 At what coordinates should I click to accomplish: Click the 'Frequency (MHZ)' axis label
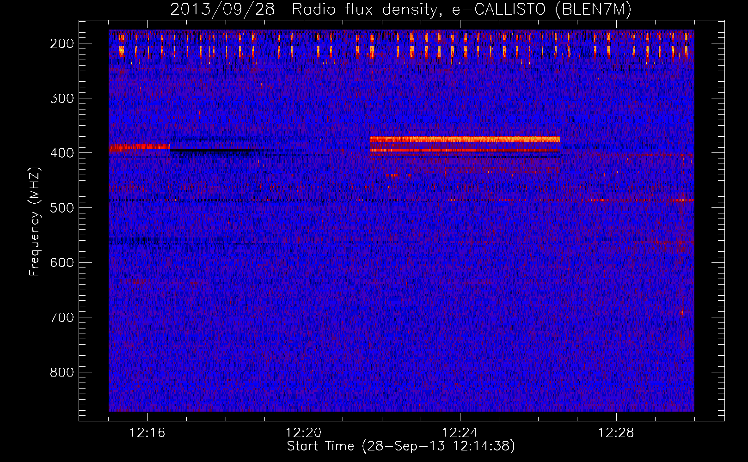[35, 221]
